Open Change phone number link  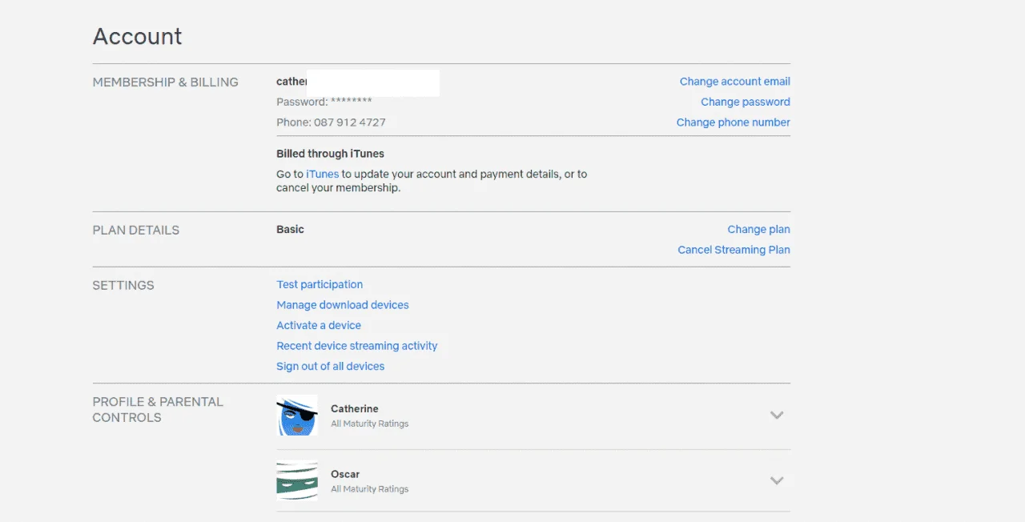coord(734,122)
